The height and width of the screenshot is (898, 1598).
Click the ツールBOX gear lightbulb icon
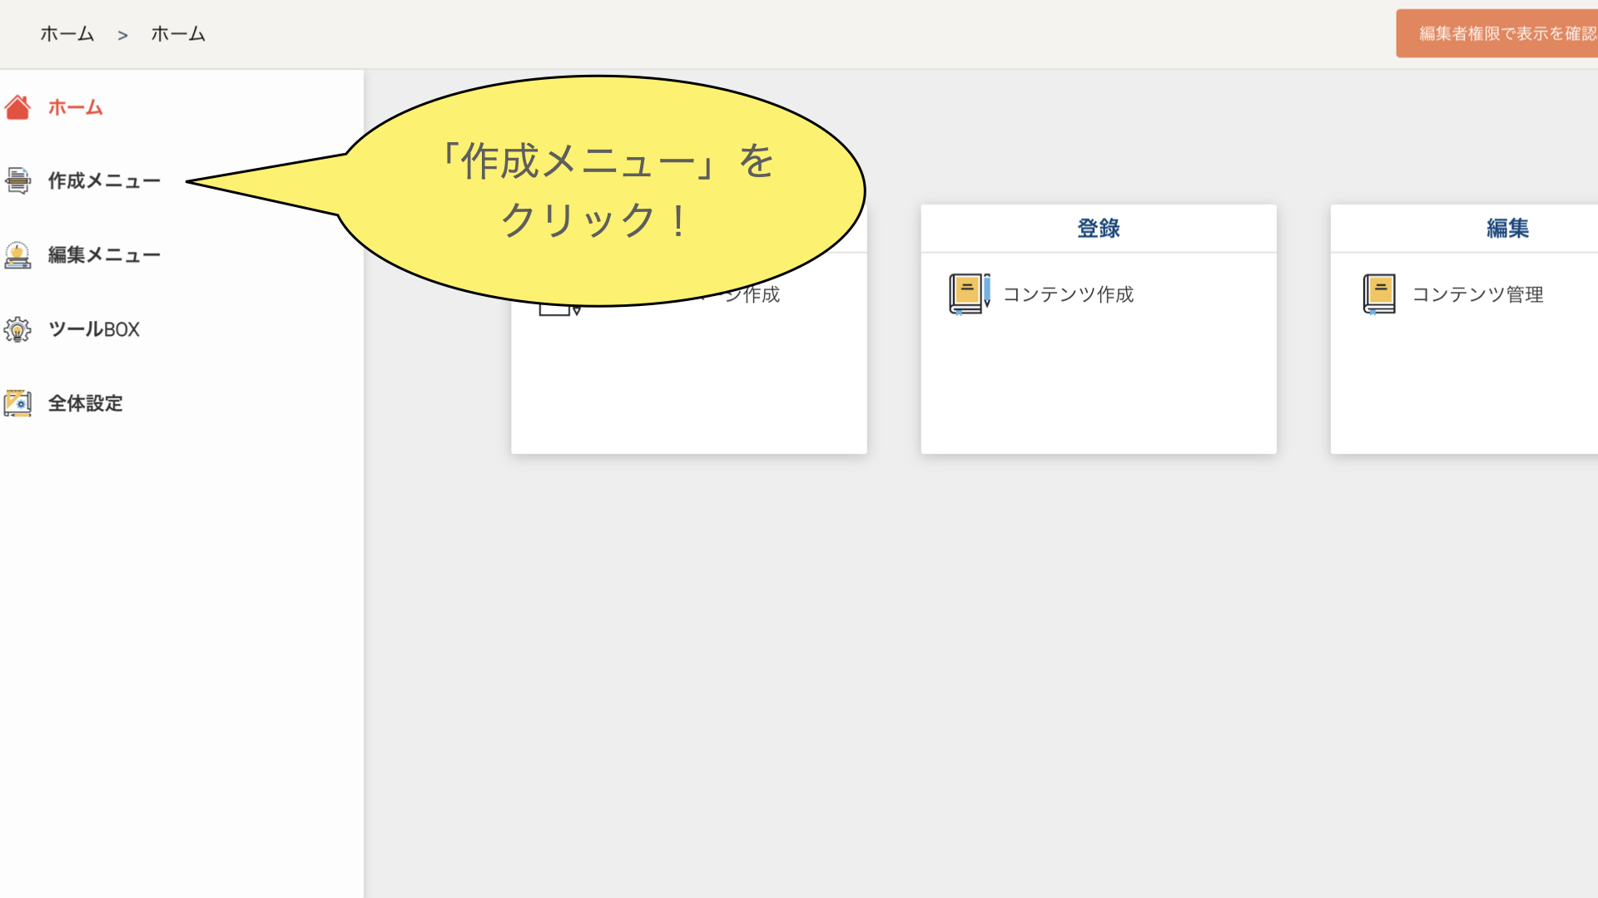click(17, 329)
